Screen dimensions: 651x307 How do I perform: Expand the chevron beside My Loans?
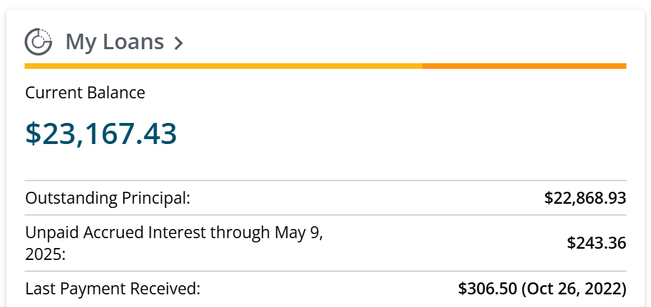click(179, 44)
